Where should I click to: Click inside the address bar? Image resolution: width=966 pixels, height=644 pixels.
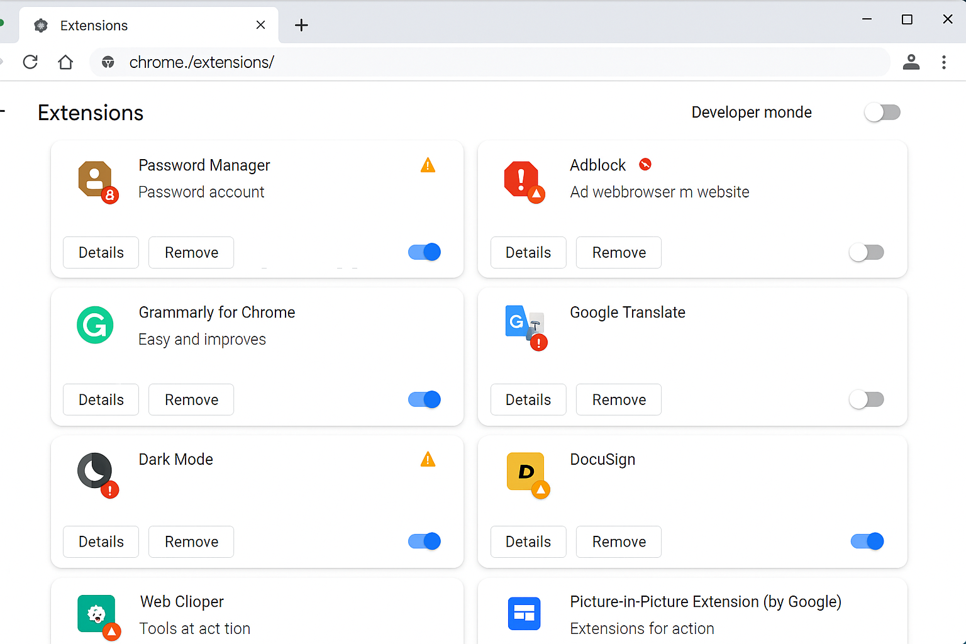440,62
